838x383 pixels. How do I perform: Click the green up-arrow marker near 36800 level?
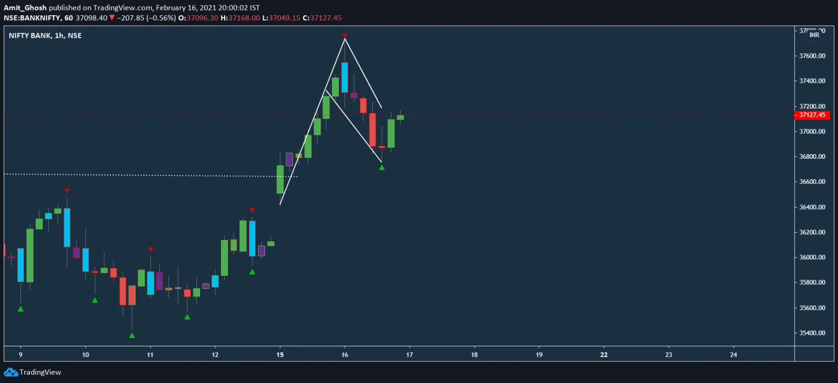382,167
